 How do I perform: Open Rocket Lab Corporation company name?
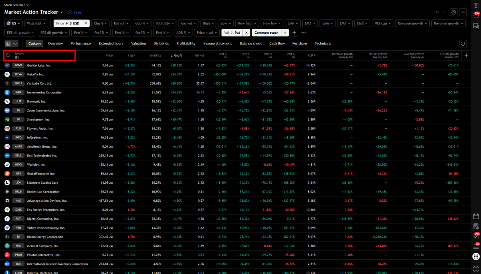(43, 192)
